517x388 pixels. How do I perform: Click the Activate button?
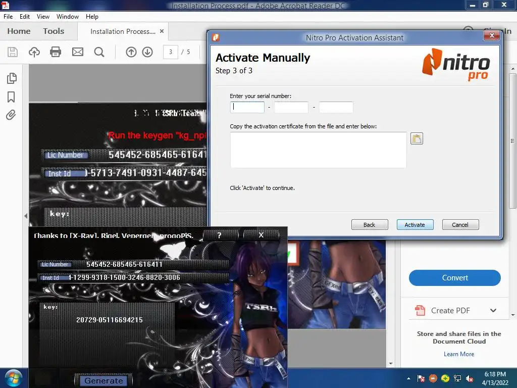(x=415, y=225)
